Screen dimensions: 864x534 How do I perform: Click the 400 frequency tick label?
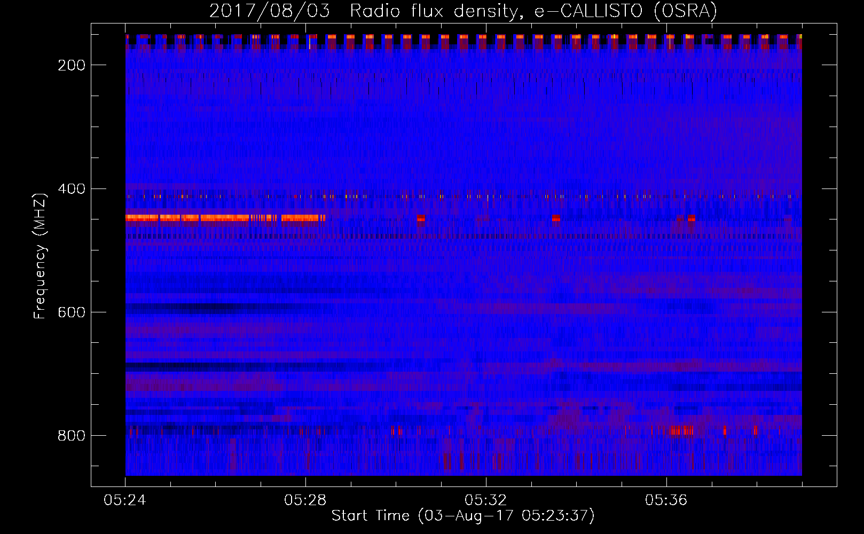[x=71, y=189]
